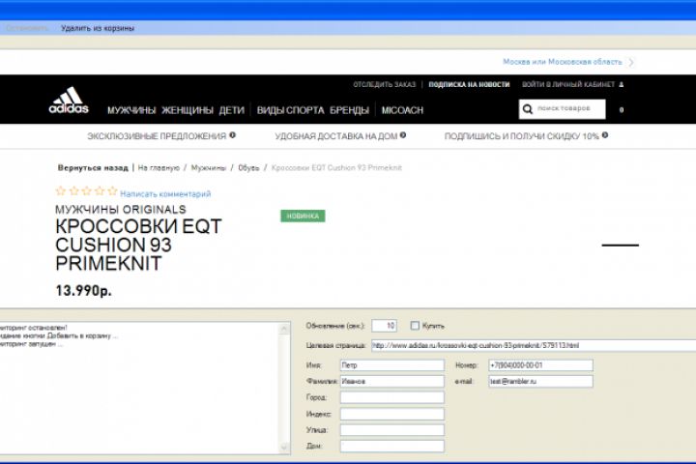
Task: Click the Улица input field
Action: click(391, 430)
